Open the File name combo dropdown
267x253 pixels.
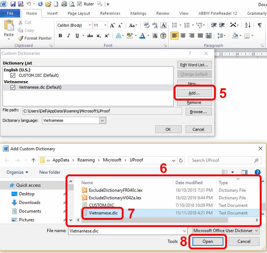184,231
